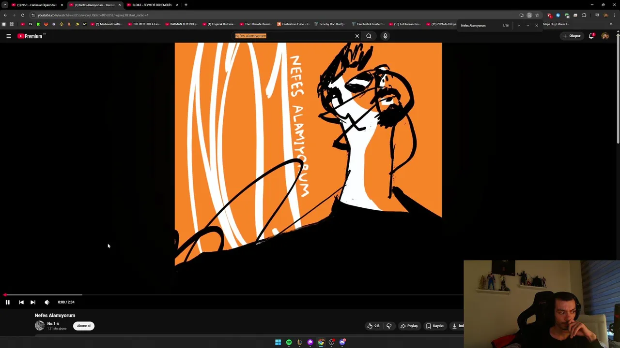Open the No.1 channel avatar
The width and height of the screenshot is (620, 348).
[39, 326]
